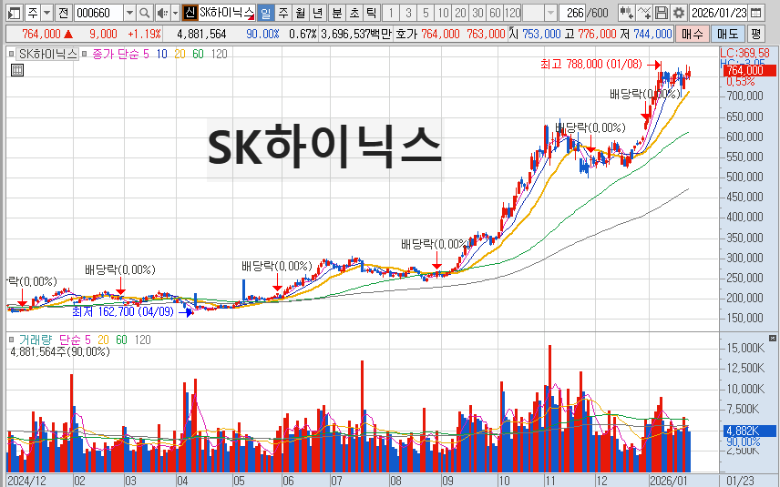This screenshot has height=487, width=780.
Task: Click the 전 button
Action: click(63, 13)
